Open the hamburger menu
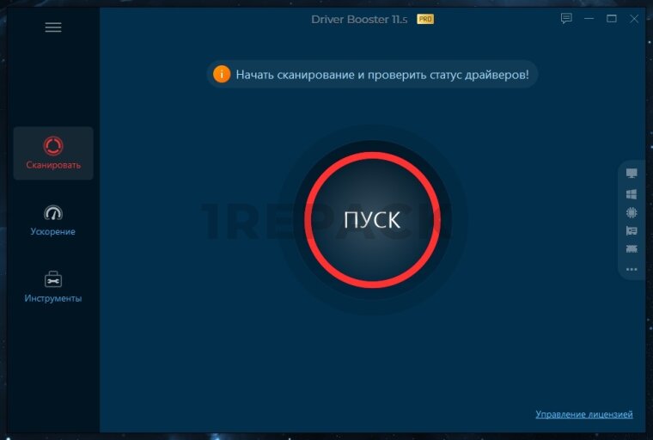The width and height of the screenshot is (653, 440). click(53, 27)
